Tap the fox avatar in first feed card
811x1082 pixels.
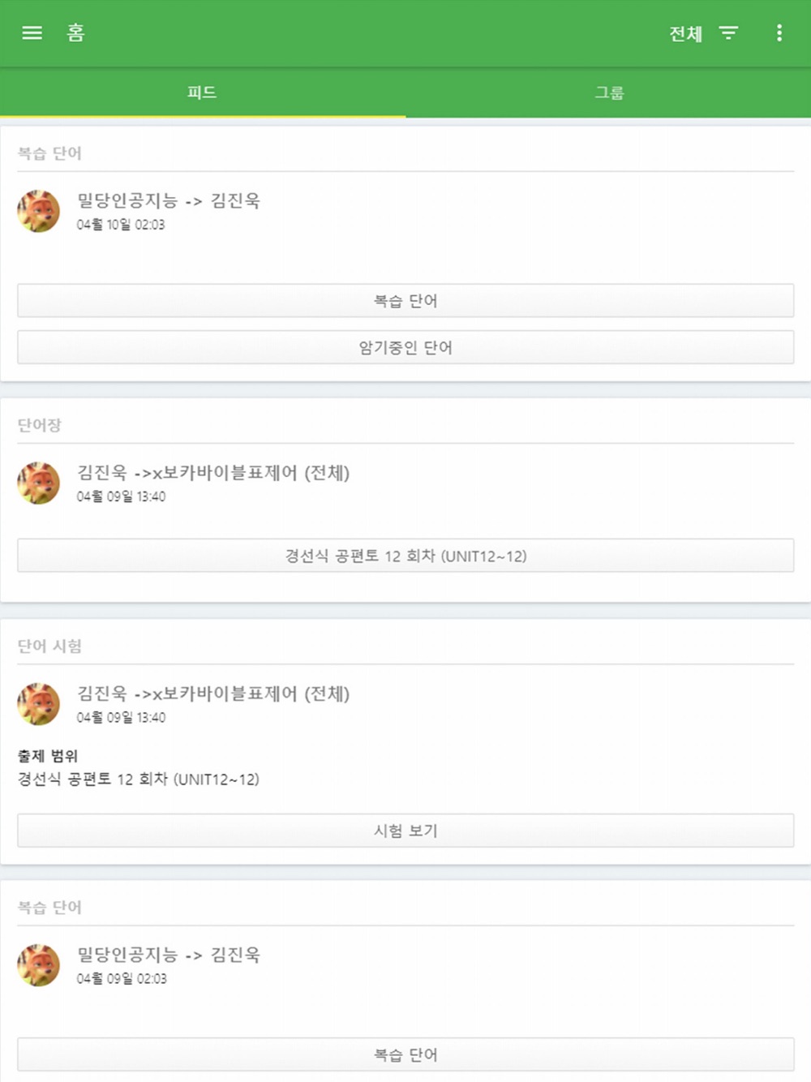click(38, 211)
